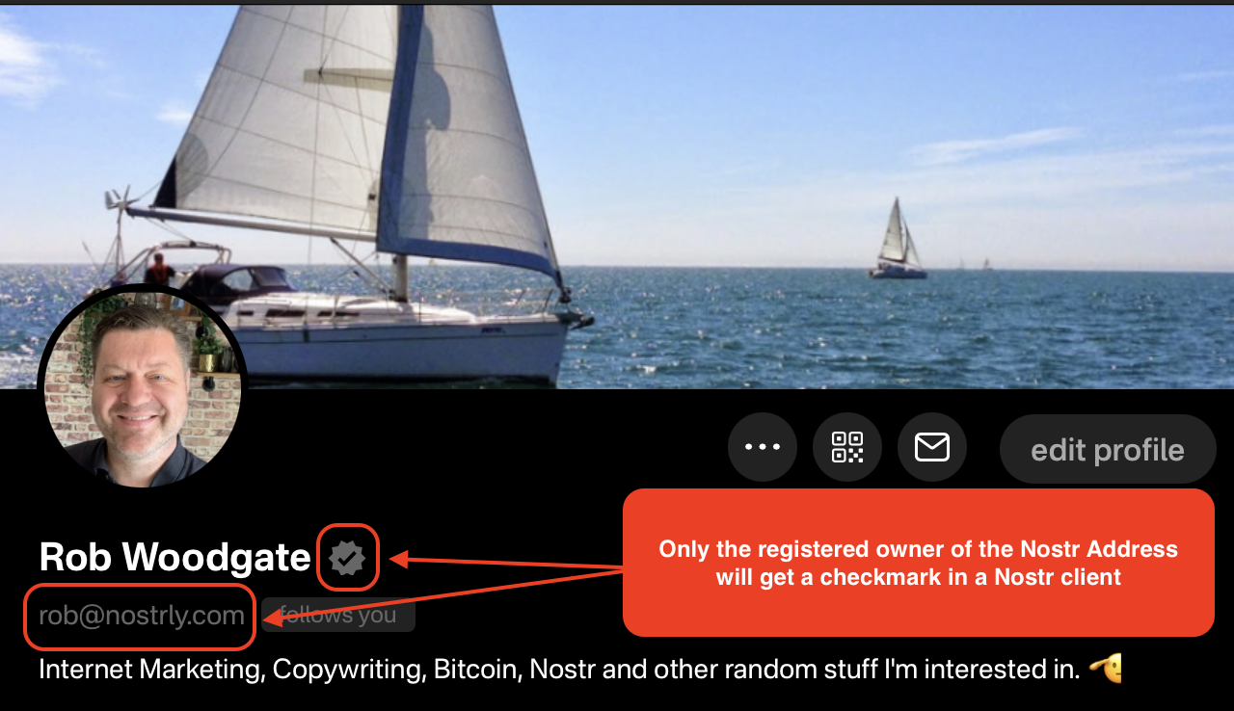This screenshot has width=1234, height=711.
Task: Click the rob@nostrly.com Nostr address
Action: [x=142, y=615]
